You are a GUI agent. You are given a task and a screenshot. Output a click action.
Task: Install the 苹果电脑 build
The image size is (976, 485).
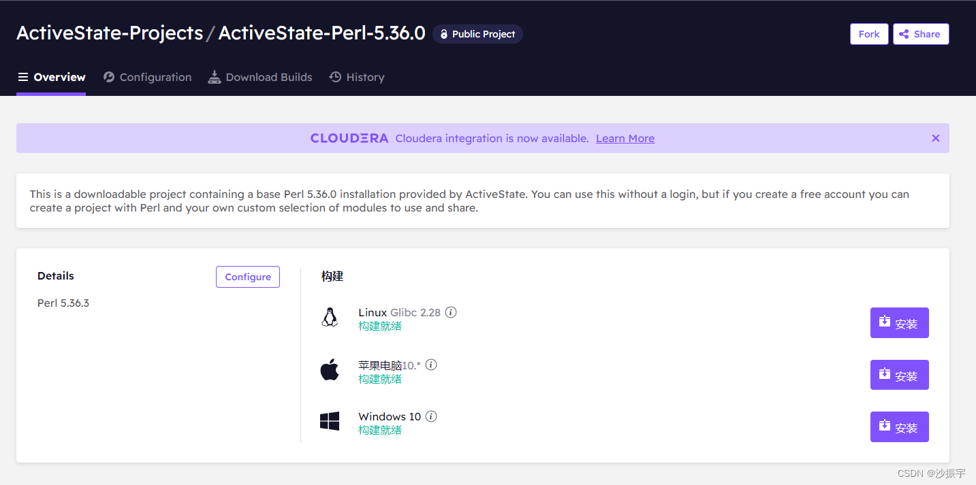coord(900,375)
